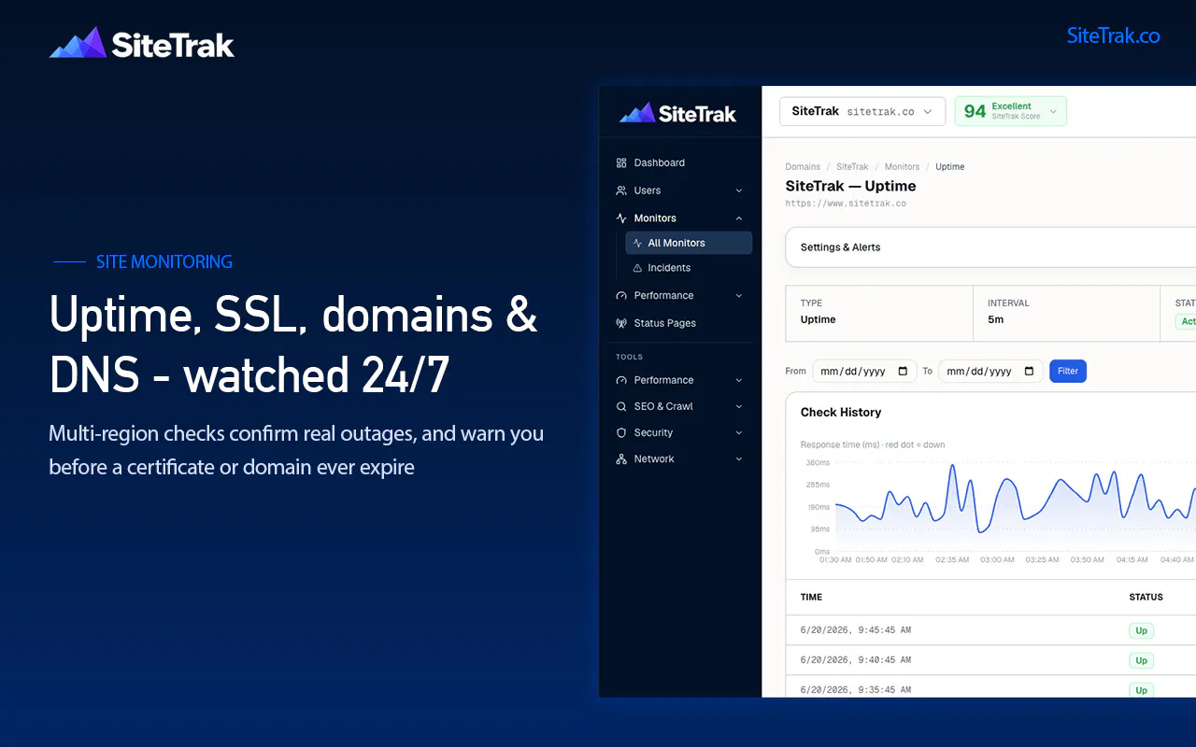Viewport: 1196px width, 747px height.
Task: Expand the Security chevron
Action: 739,433
